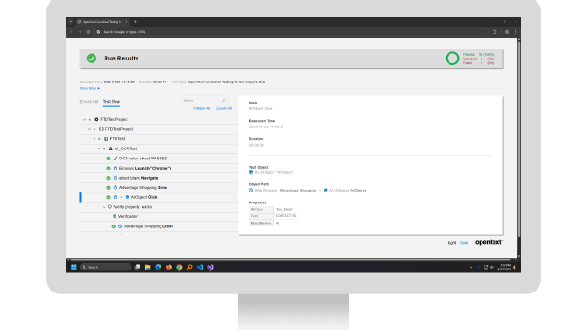
Task: Click the green pass-rate donut chart
Action: click(x=452, y=59)
